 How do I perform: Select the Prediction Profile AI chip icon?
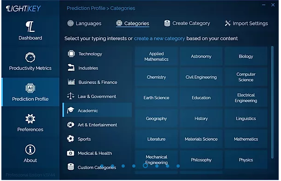pyautogui.click(x=30, y=88)
